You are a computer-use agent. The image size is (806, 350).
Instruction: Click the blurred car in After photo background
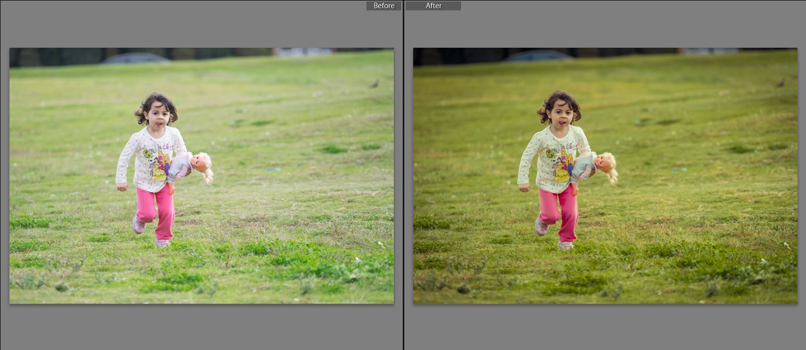click(x=538, y=56)
